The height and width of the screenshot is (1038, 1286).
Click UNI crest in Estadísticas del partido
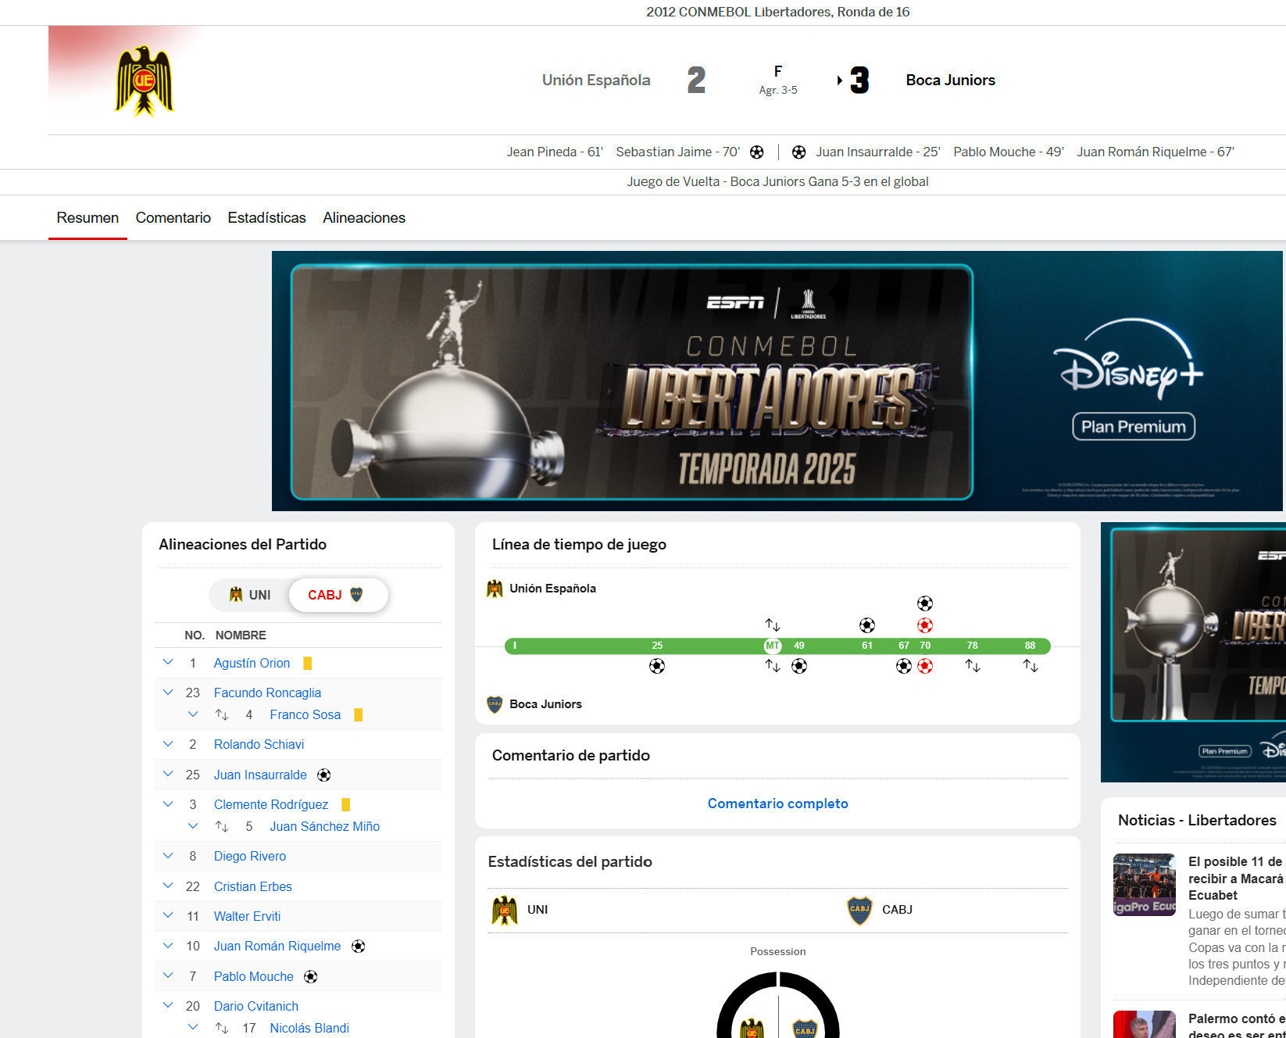coord(505,911)
